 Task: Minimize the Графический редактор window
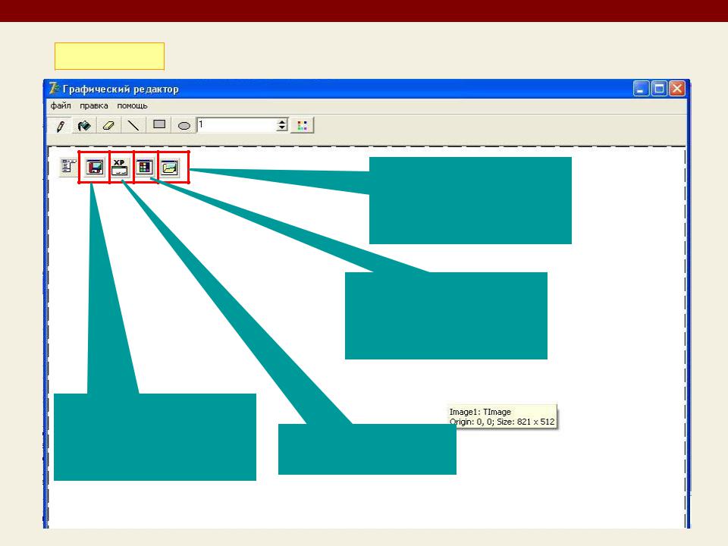[x=641, y=89]
